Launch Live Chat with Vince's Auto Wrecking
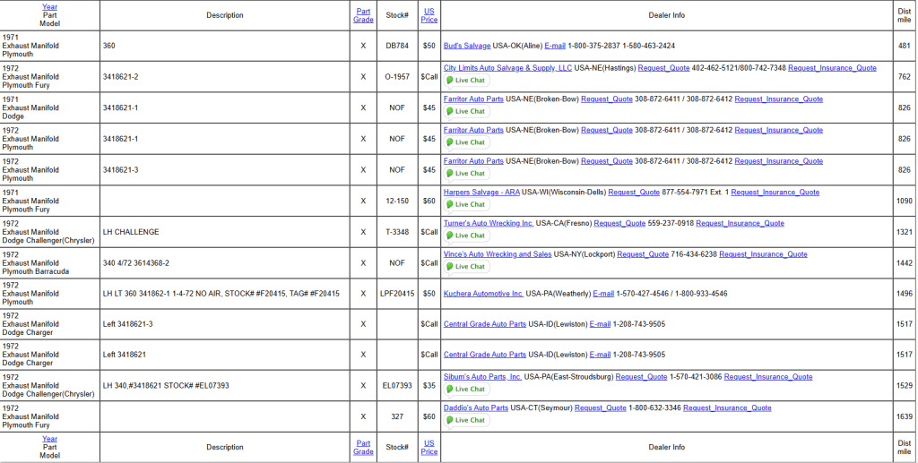Viewport: 918px width, 463px height. (466, 266)
